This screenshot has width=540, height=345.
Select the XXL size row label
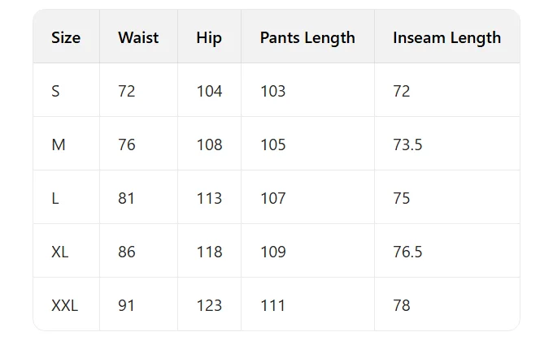pyautogui.click(x=64, y=305)
